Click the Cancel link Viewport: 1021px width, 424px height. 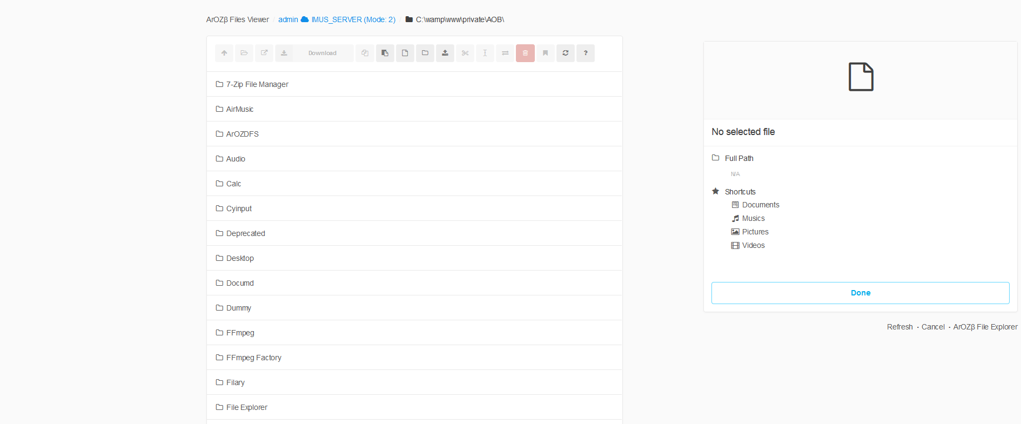coord(933,327)
